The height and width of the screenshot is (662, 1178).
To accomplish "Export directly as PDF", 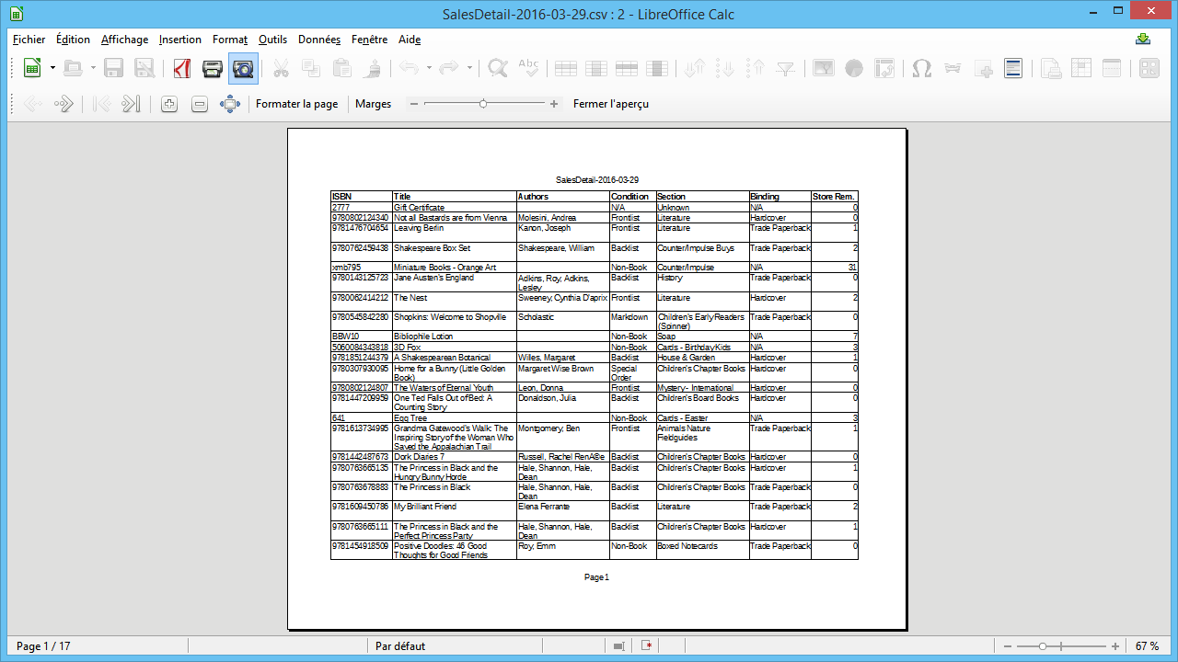I will tap(181, 68).
